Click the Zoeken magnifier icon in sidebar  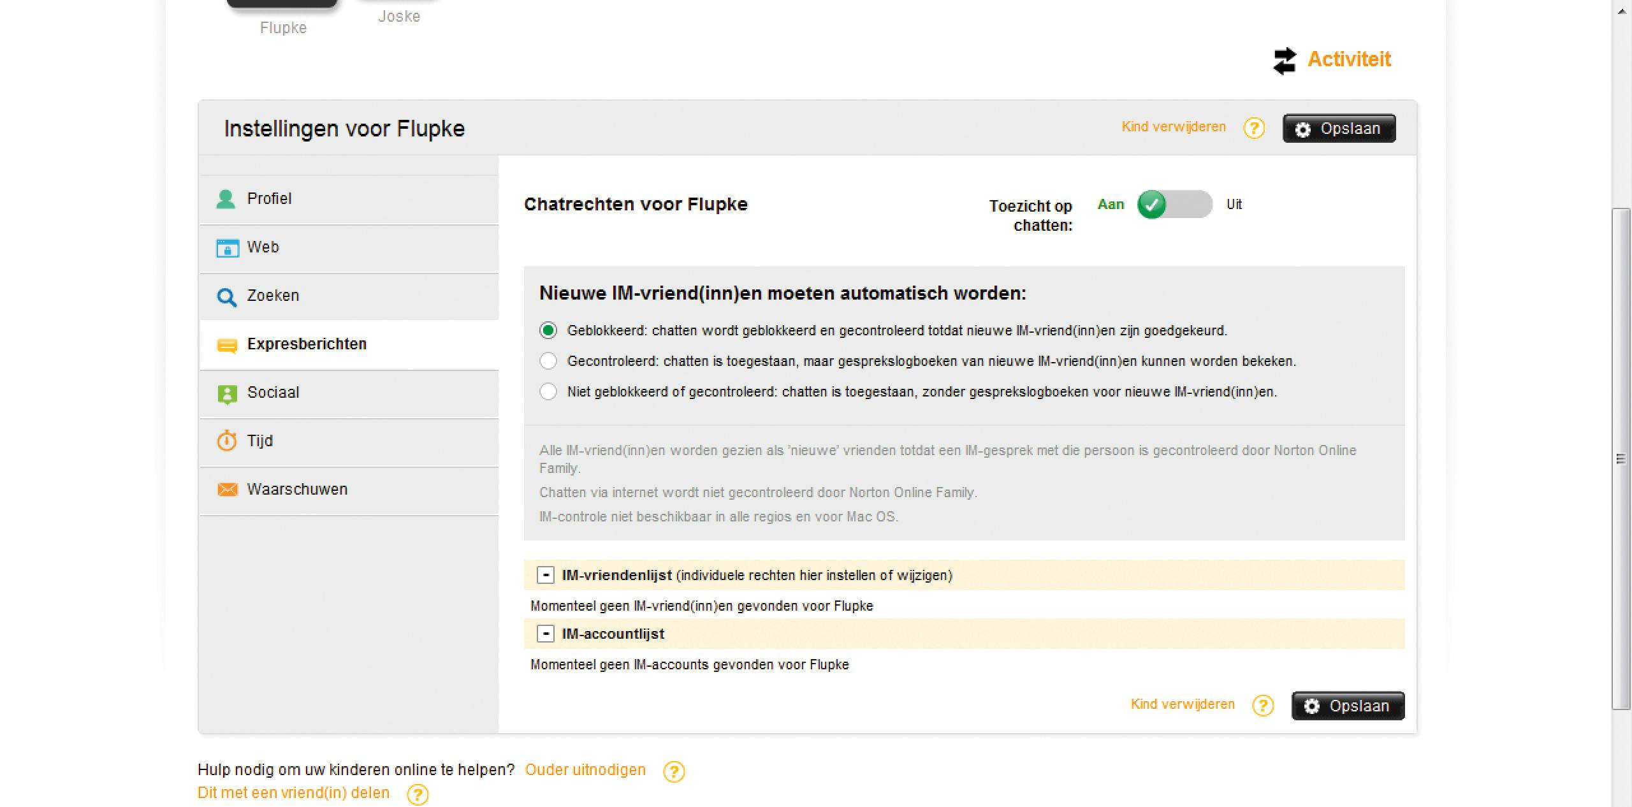pyautogui.click(x=226, y=296)
